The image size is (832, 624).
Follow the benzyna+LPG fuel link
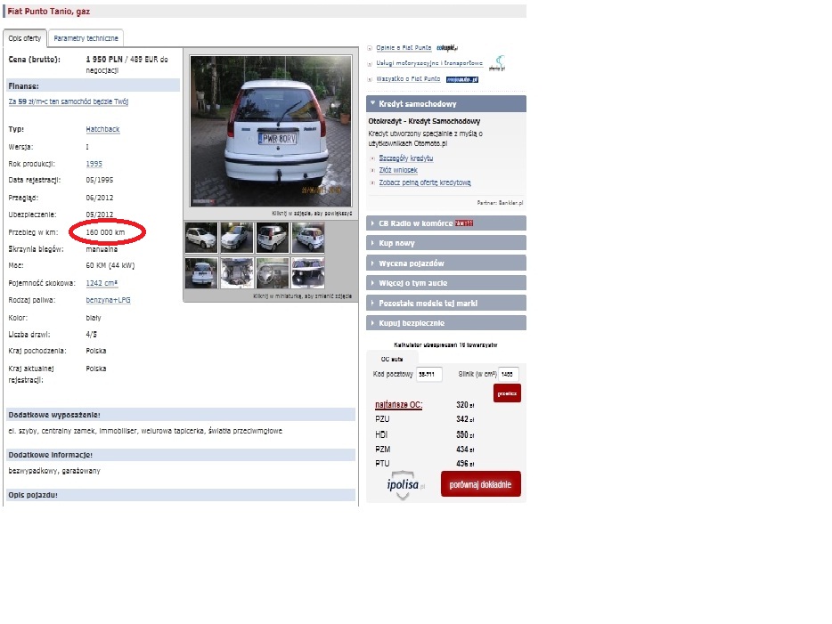click(x=109, y=300)
